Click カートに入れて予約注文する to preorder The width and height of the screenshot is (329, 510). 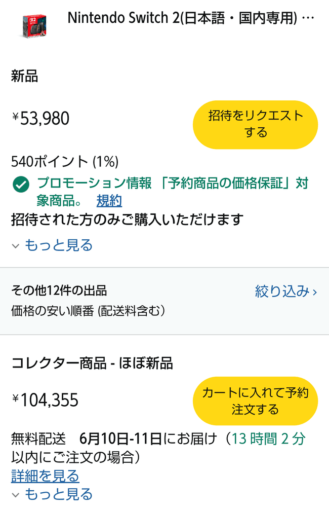(255, 400)
